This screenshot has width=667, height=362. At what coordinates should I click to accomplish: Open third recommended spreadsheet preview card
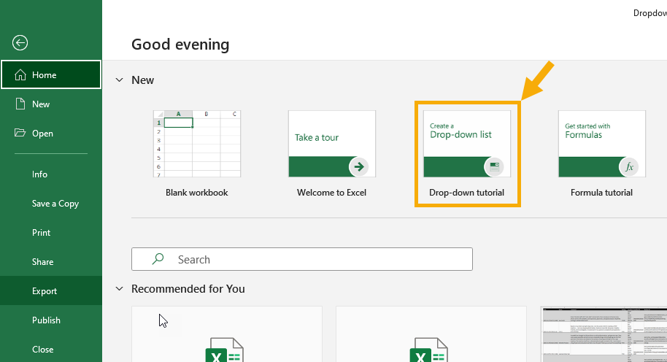(x=604, y=334)
